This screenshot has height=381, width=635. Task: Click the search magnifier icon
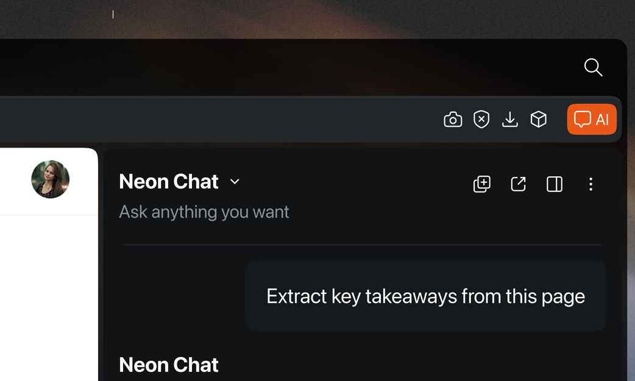[x=593, y=67]
